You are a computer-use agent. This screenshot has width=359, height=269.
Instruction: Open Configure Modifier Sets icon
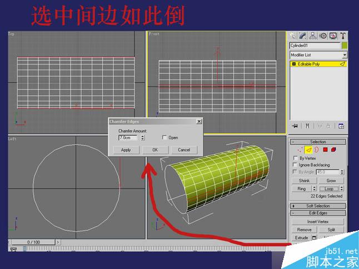pyautogui.click(x=341, y=126)
